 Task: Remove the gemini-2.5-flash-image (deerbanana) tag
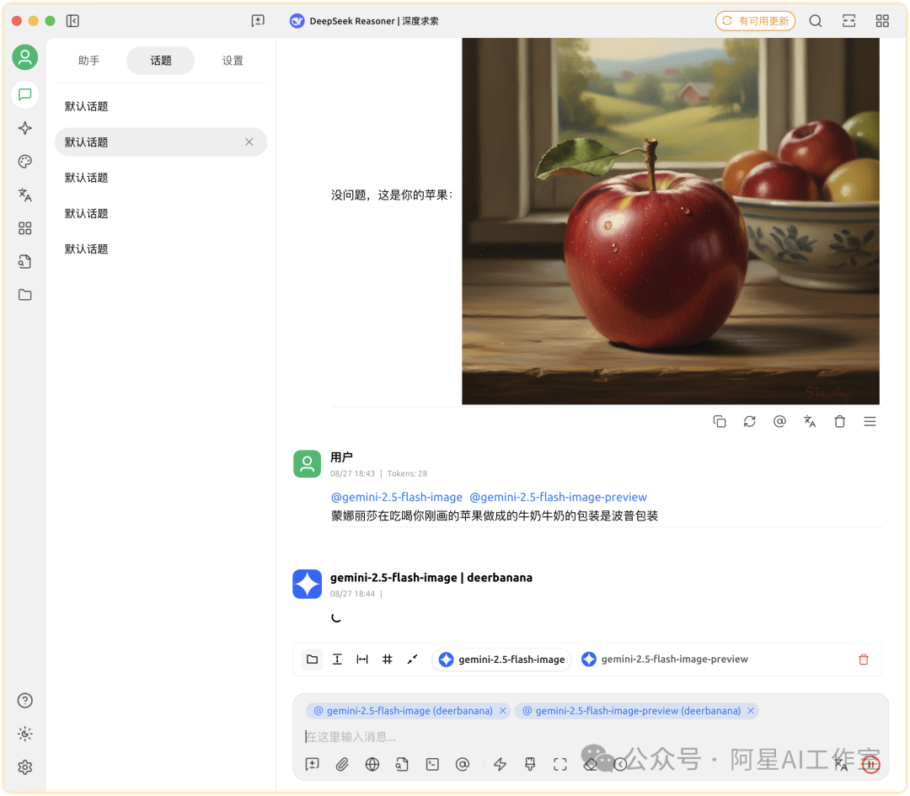pyautogui.click(x=502, y=711)
